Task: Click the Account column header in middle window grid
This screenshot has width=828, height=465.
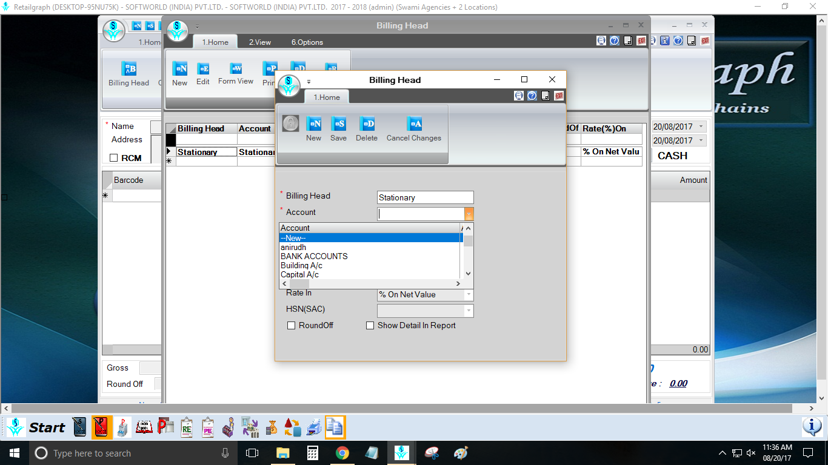Action: [256, 128]
